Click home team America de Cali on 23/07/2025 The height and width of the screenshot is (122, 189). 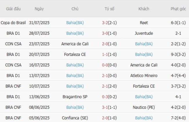(75, 44)
